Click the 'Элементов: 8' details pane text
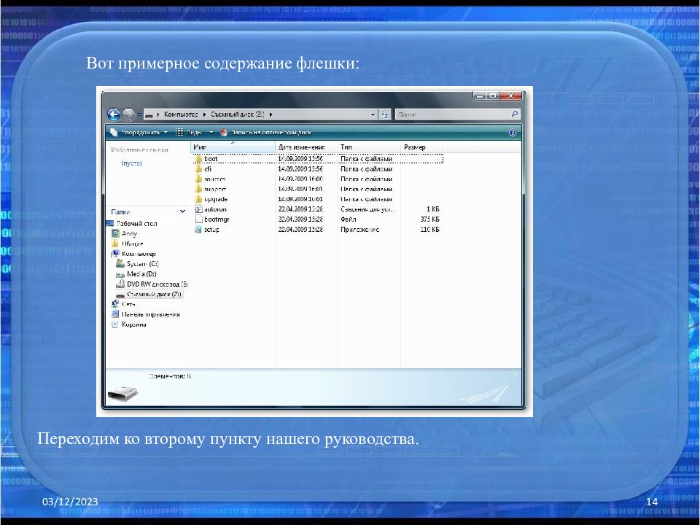This screenshot has height=525, width=700. [170, 376]
